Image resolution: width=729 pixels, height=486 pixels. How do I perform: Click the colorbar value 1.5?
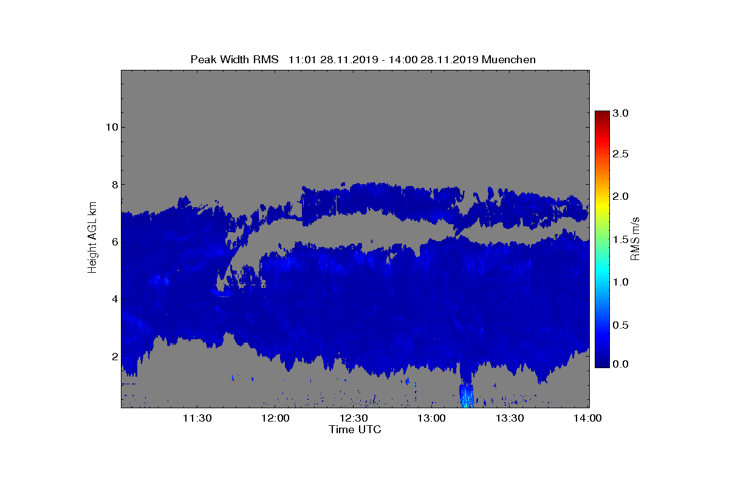tap(621, 239)
